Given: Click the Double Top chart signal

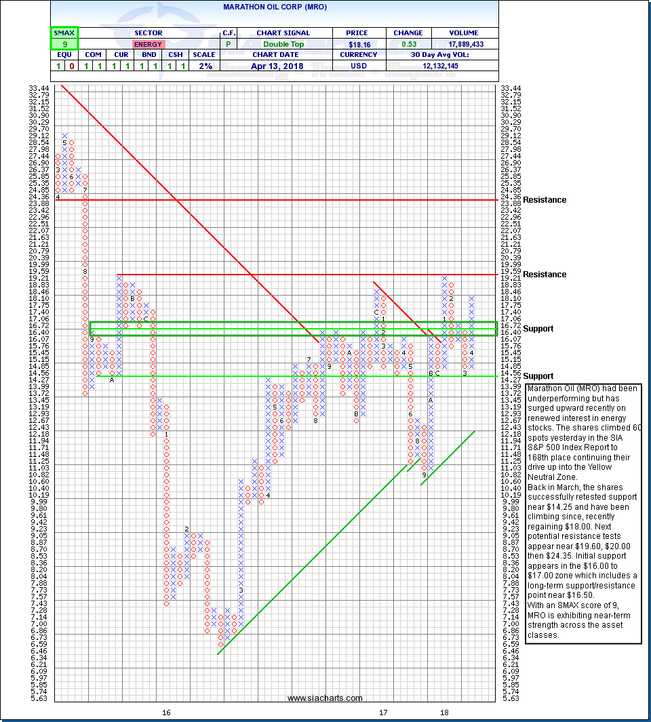Looking at the screenshot, I should [283, 44].
